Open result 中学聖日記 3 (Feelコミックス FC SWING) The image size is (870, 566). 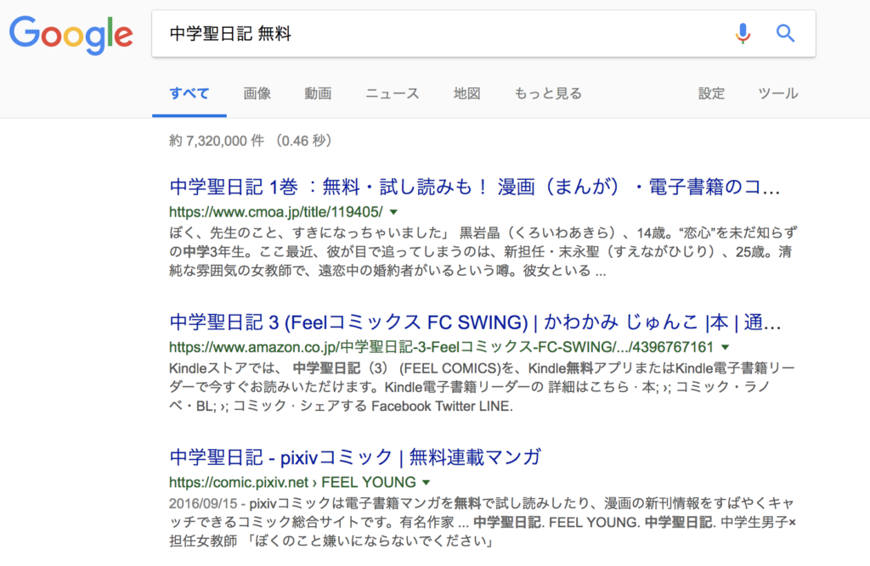coord(475,322)
